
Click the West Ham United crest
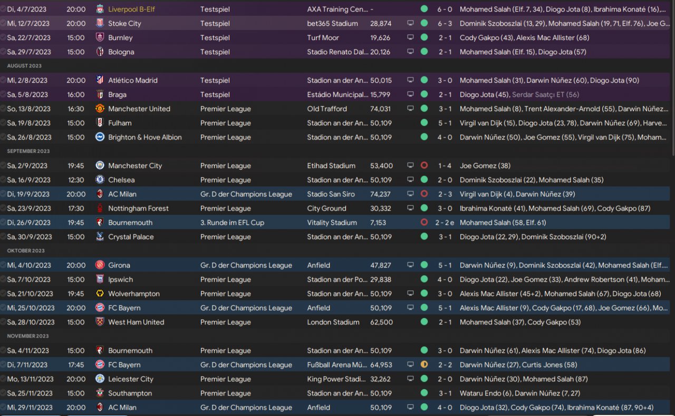(x=100, y=322)
